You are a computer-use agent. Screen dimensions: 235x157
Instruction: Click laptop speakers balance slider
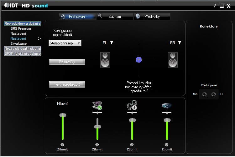tap(97, 113)
